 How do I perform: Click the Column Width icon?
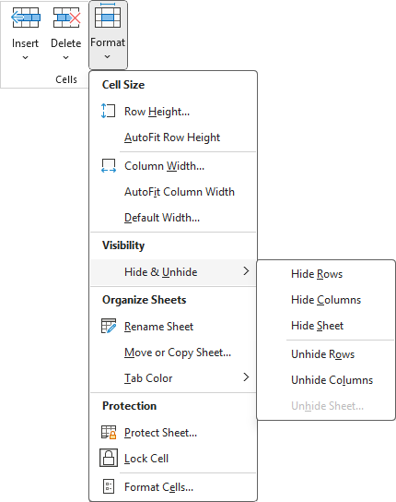tap(109, 166)
